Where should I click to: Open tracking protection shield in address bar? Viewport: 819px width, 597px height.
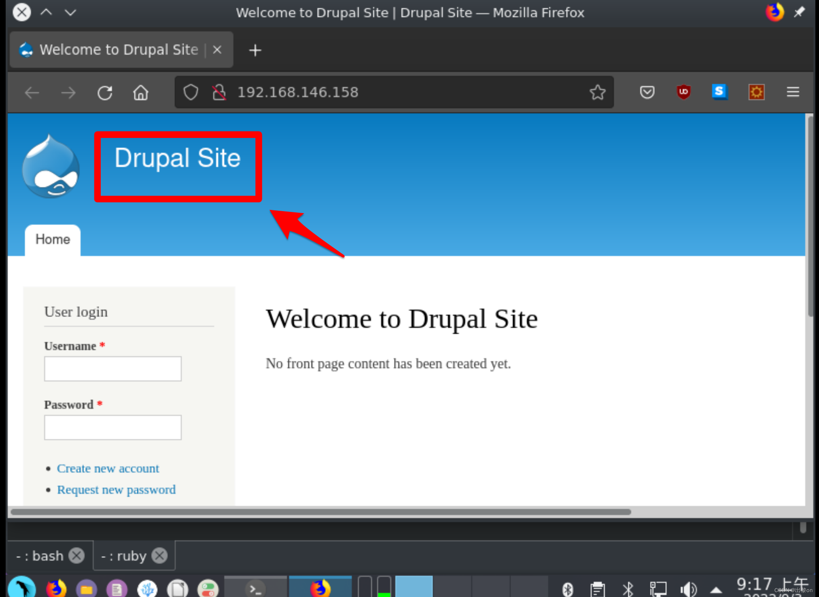pyautogui.click(x=191, y=92)
